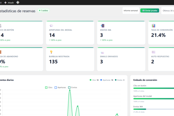Open the Informe semanal option
The image size is (174, 116).
point(131,10)
